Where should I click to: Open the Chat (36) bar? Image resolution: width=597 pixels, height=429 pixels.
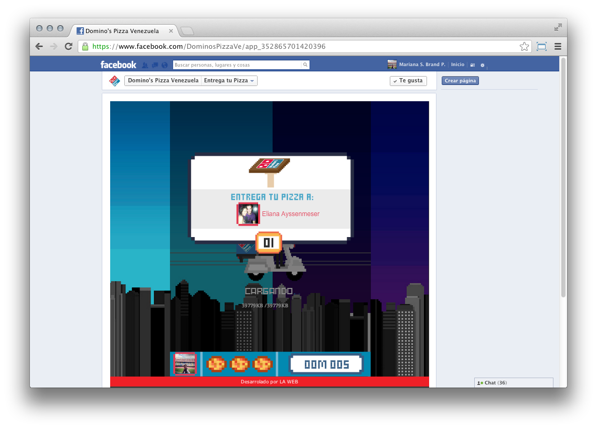[x=514, y=382]
